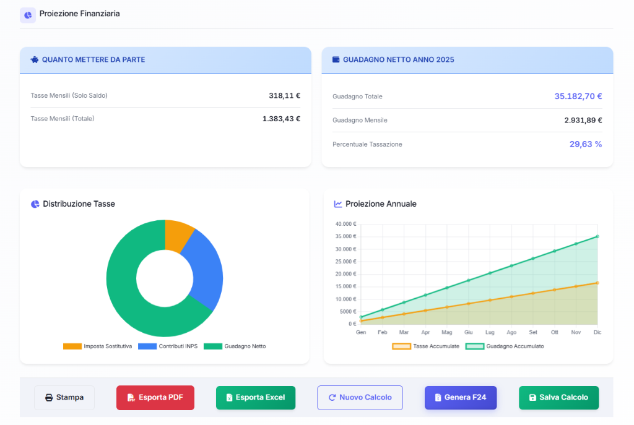Select the Guadagno Totale value 35.182,70 €

[x=578, y=97]
